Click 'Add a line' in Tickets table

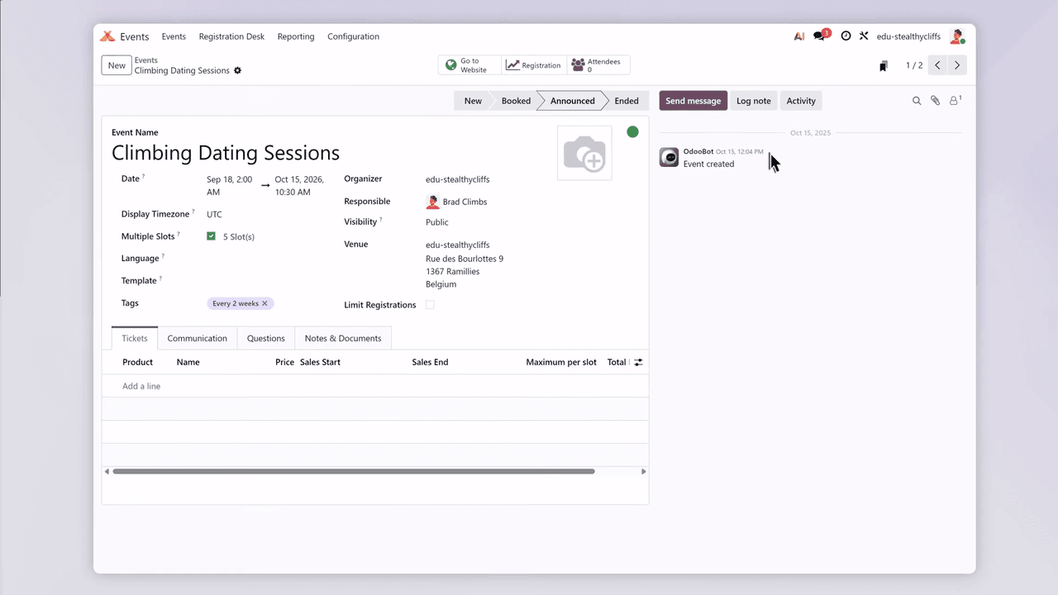click(x=141, y=386)
